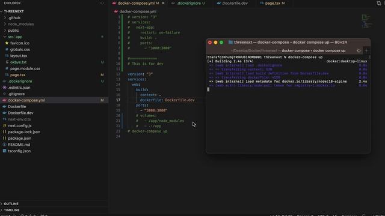385x216 pixels.
Task: Open .gitignore file
Action: (x=16, y=94)
